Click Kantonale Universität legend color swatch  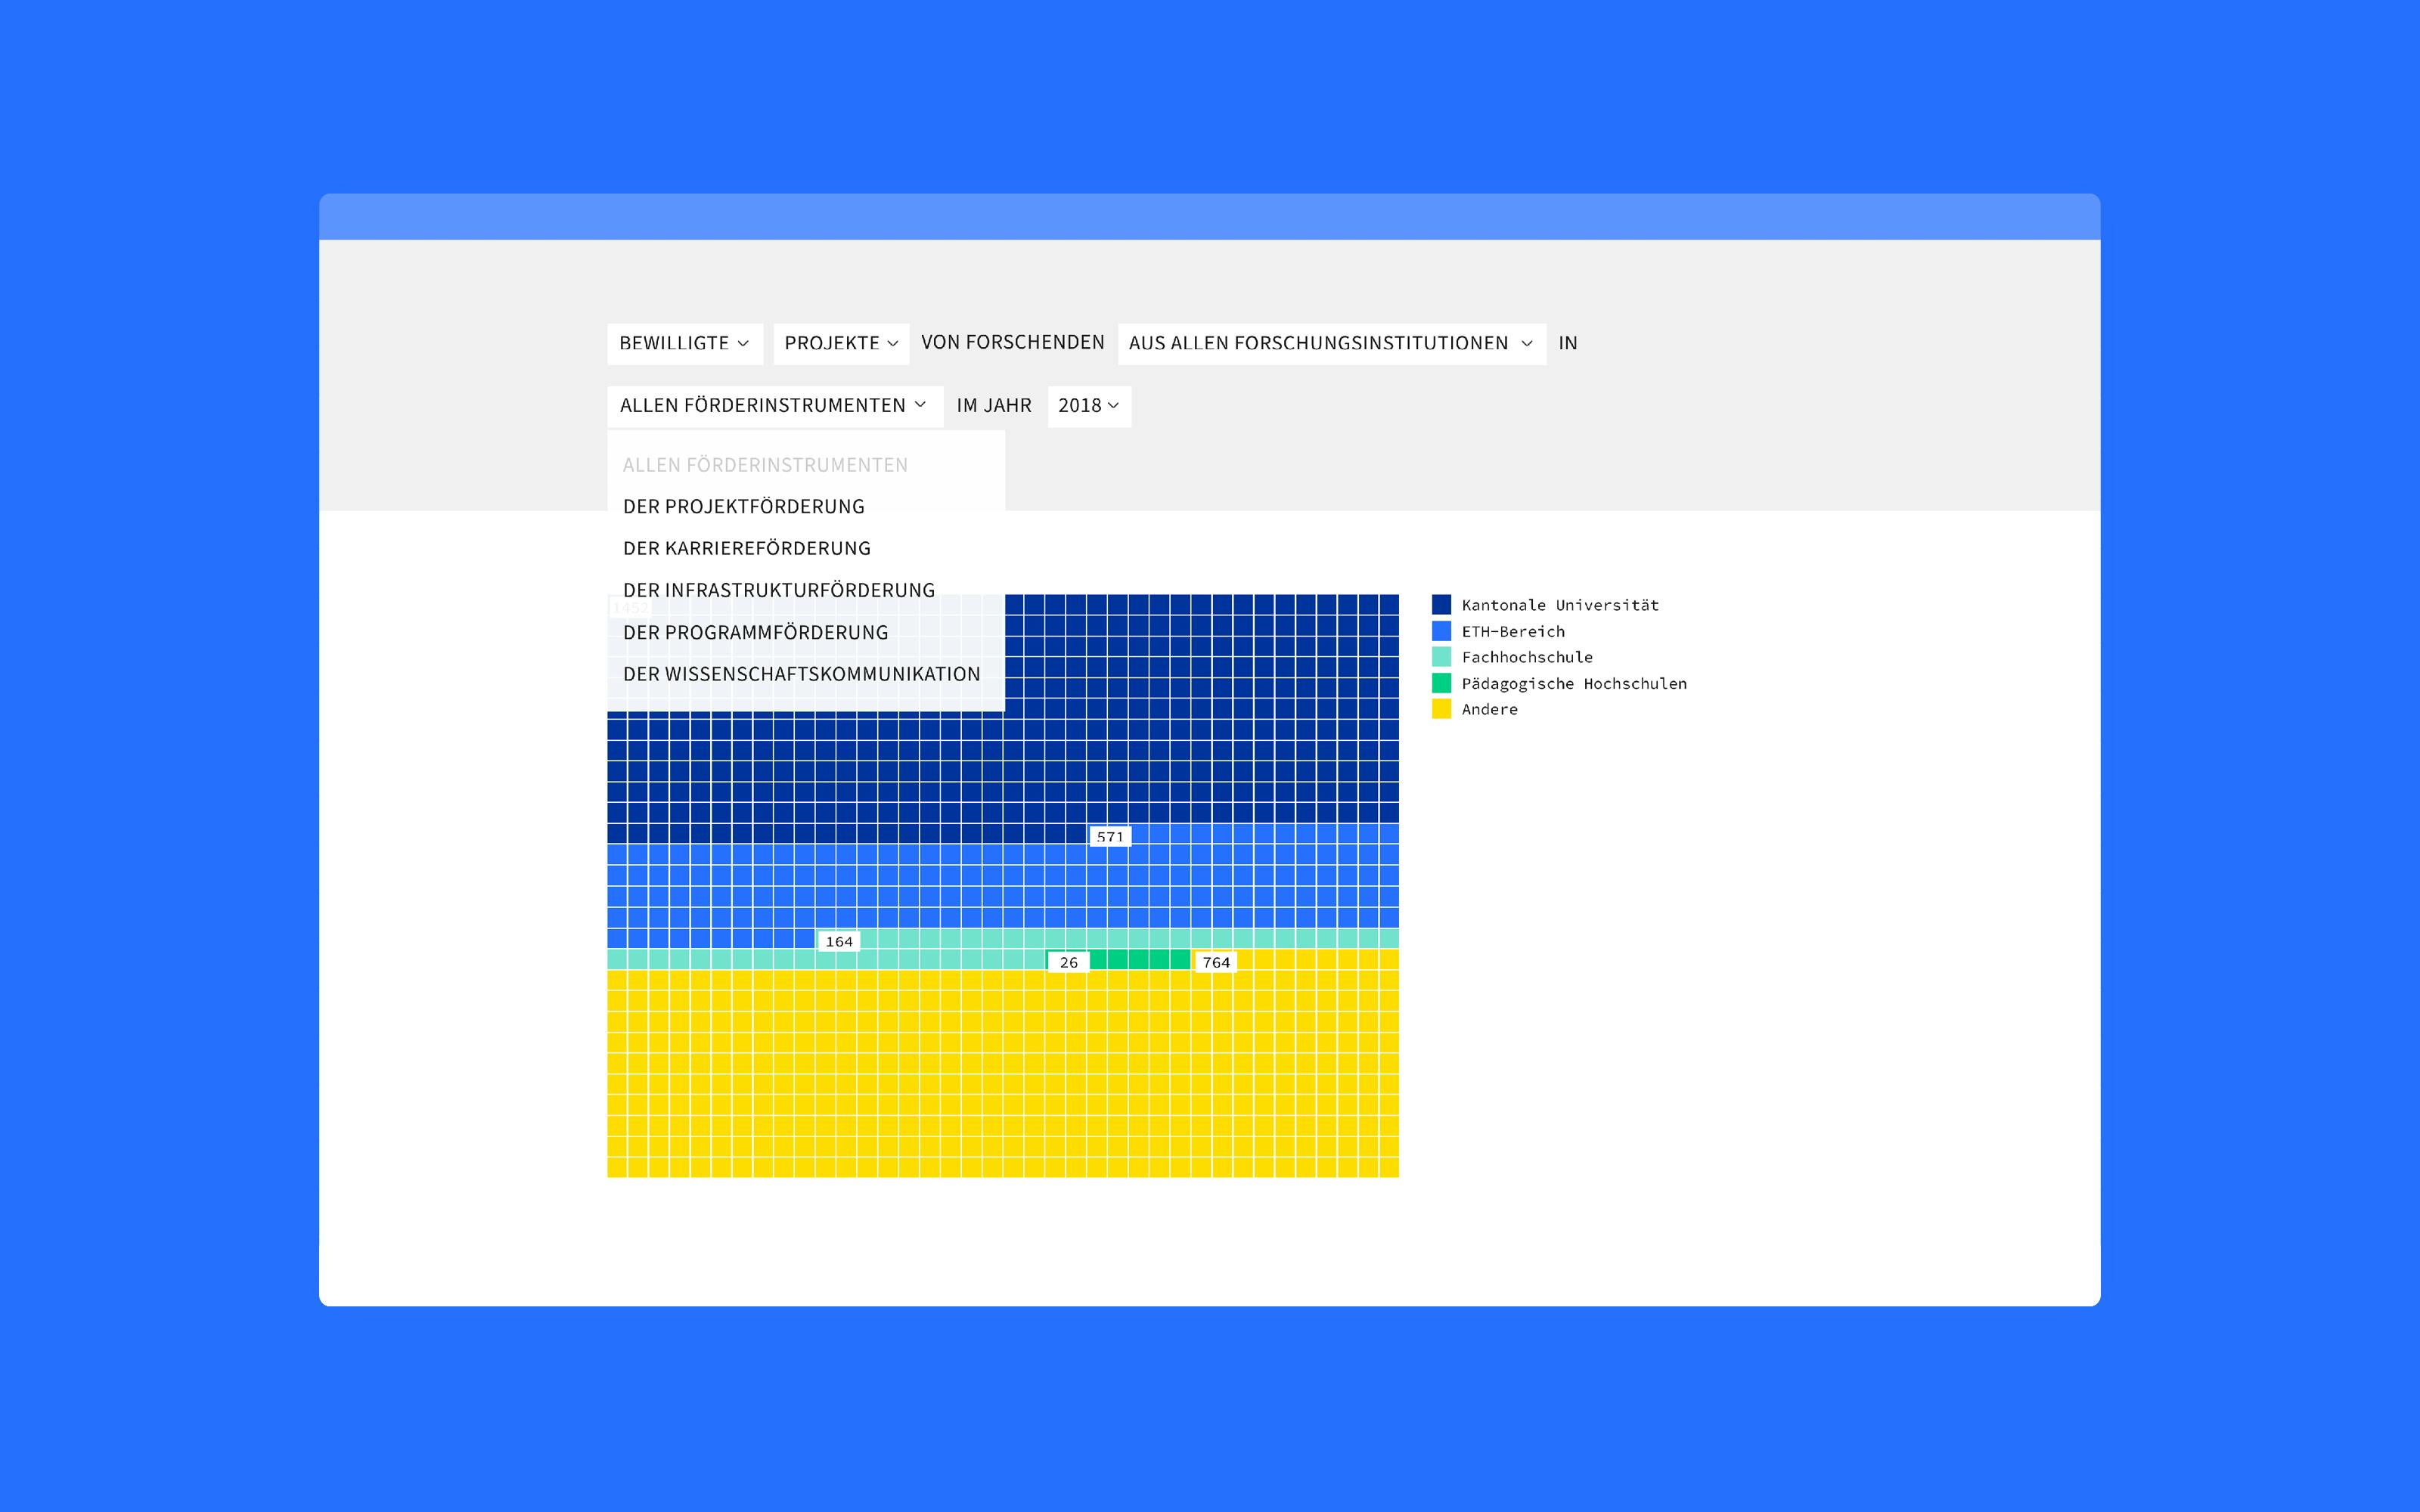1441,604
